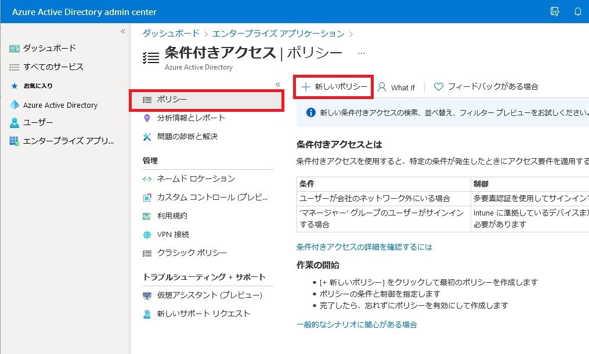Select ポリシー in the blade menu
Viewport: 589px width, 354px height.
pos(207,100)
